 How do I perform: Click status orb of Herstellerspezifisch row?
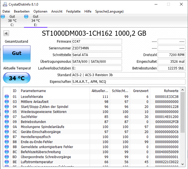(x=7, y=137)
